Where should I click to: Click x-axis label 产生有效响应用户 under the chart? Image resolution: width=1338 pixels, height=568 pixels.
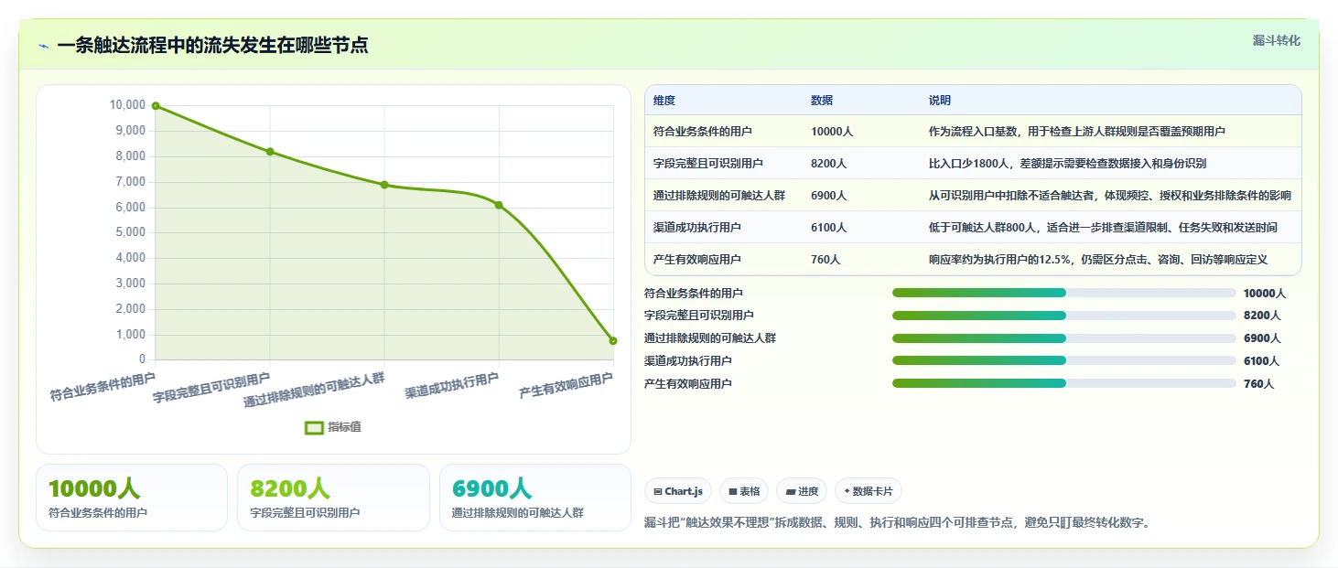(x=566, y=385)
